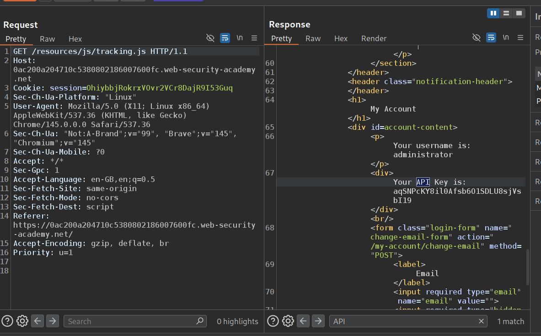Open Response search settings gear menu
The image size is (541, 336).
(288, 321)
